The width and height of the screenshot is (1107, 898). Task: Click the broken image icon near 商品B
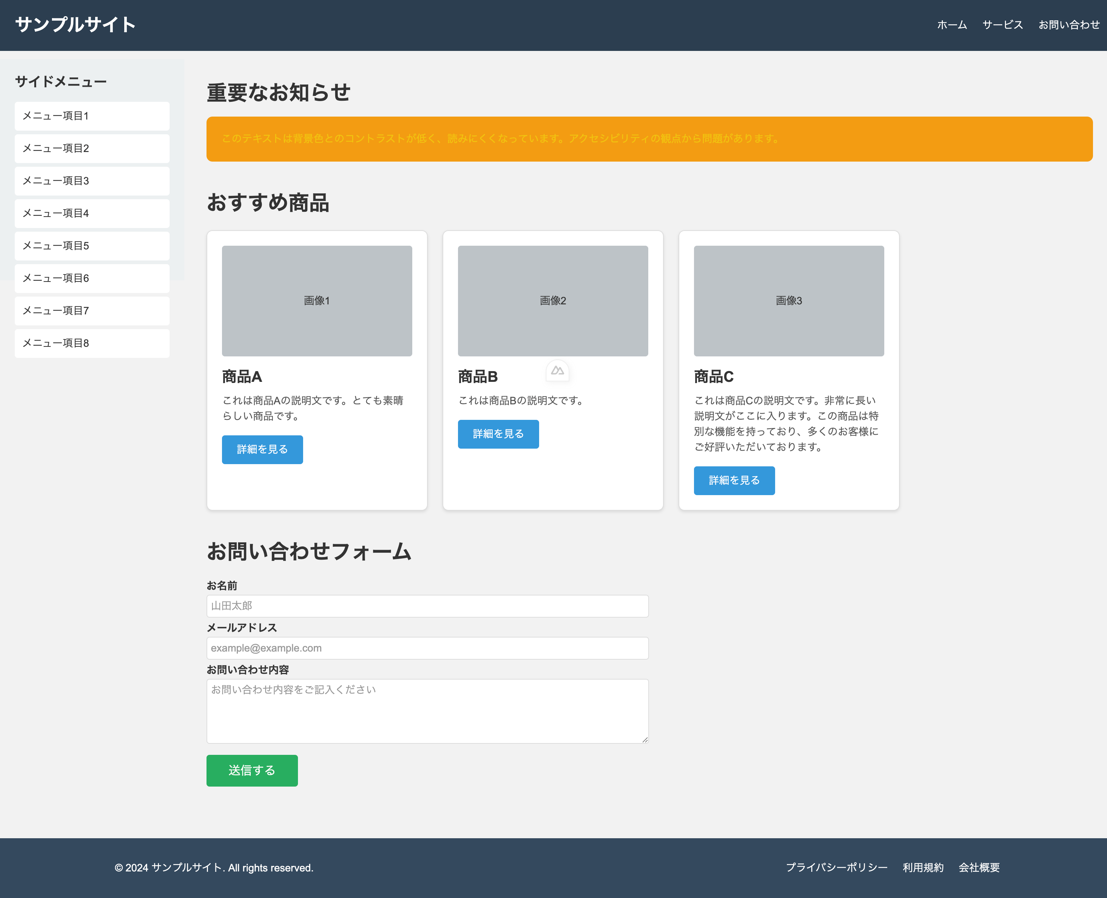click(x=557, y=370)
